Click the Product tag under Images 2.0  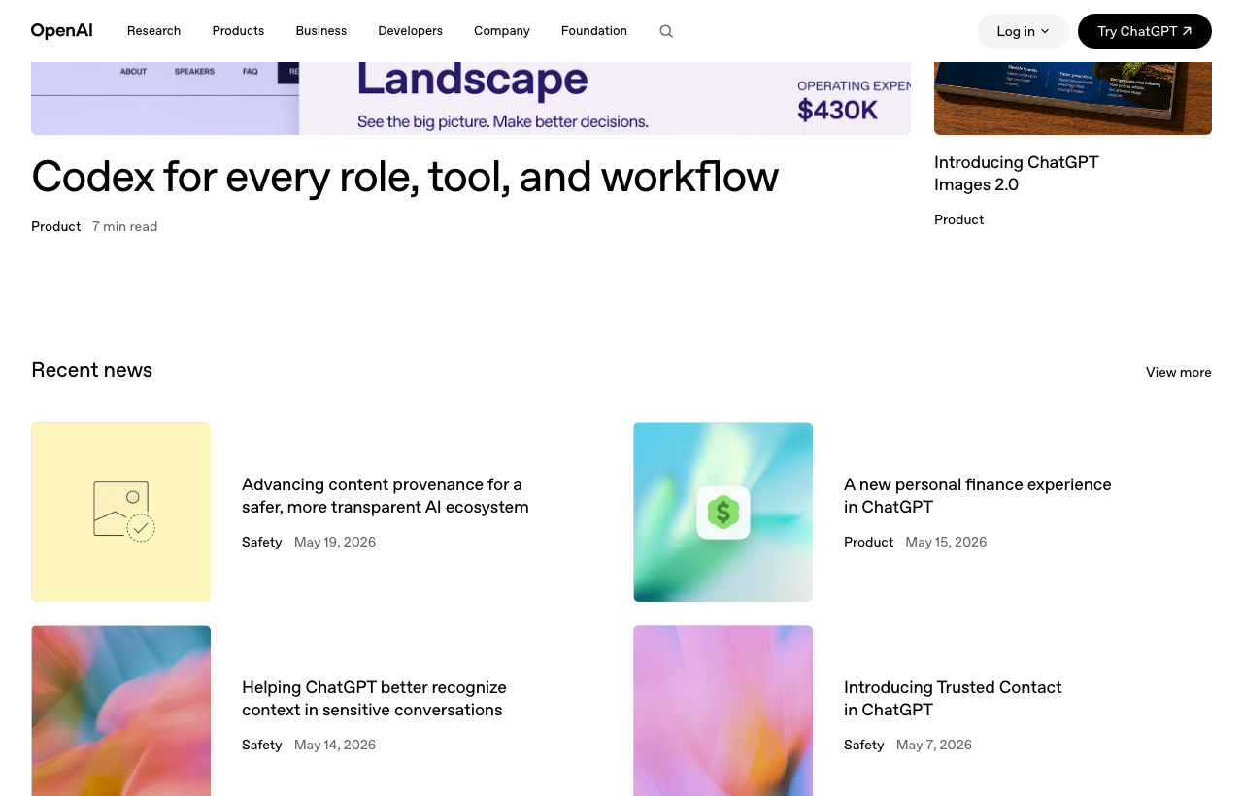tap(959, 220)
